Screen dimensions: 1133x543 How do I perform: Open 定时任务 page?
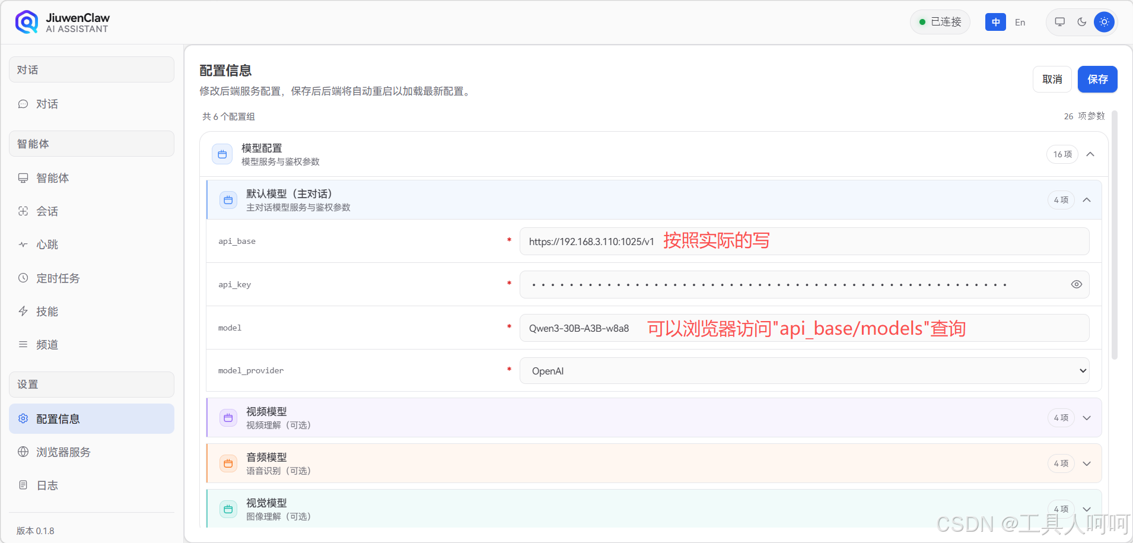tap(91, 278)
